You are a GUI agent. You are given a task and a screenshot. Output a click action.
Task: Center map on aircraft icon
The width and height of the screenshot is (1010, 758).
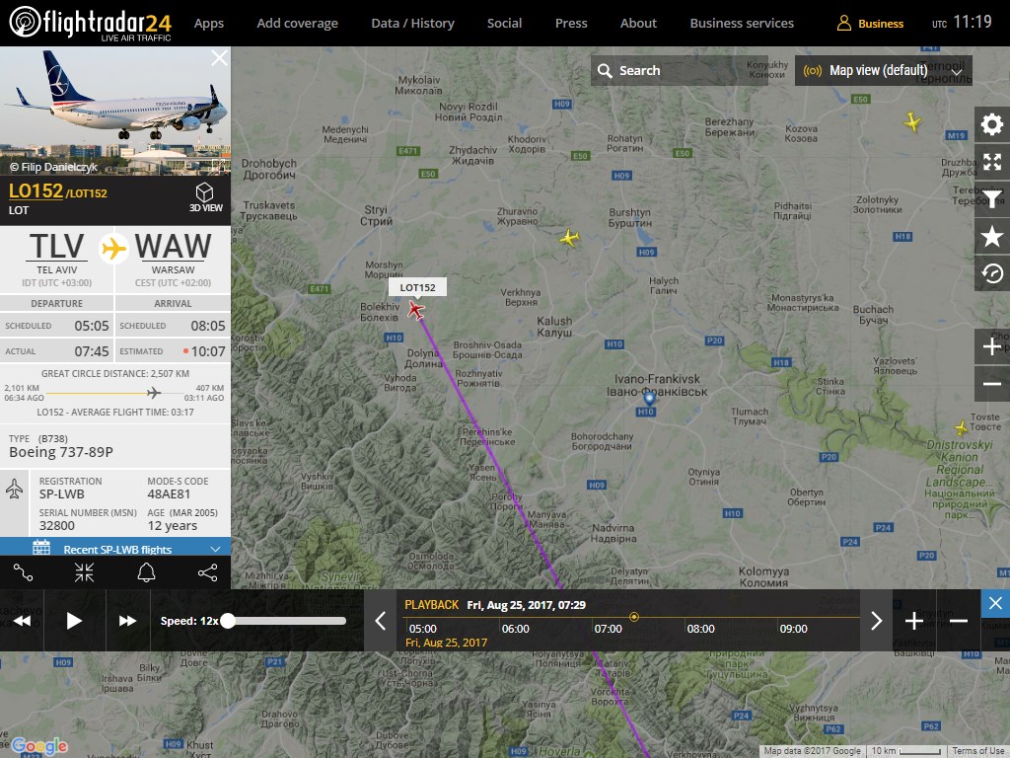[x=85, y=572]
